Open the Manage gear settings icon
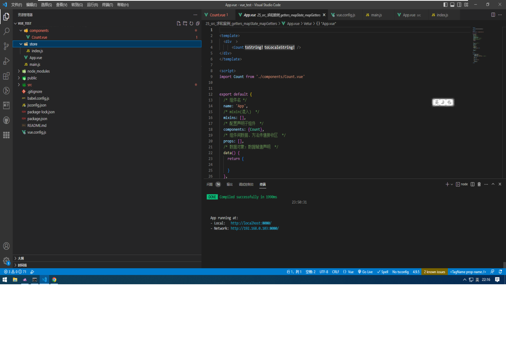This screenshot has height=344, width=506. click(x=6, y=261)
